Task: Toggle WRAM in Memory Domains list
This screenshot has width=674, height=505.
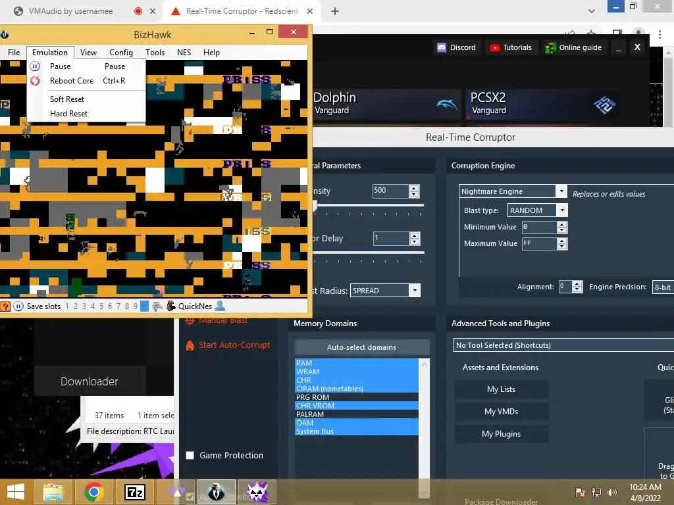Action: (x=356, y=372)
